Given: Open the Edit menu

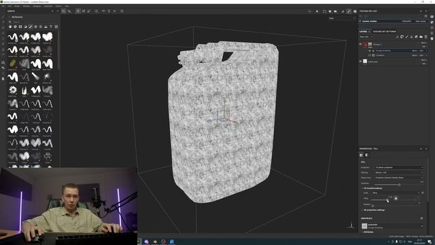Looking at the screenshot, I should coord(10,6).
